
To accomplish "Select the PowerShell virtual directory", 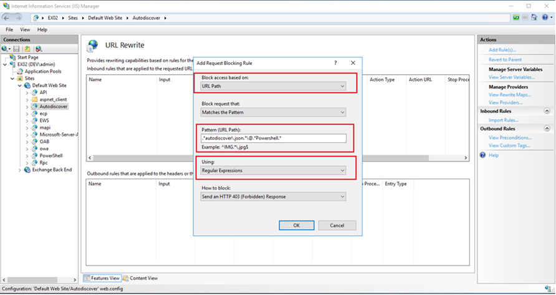I will click(x=52, y=155).
